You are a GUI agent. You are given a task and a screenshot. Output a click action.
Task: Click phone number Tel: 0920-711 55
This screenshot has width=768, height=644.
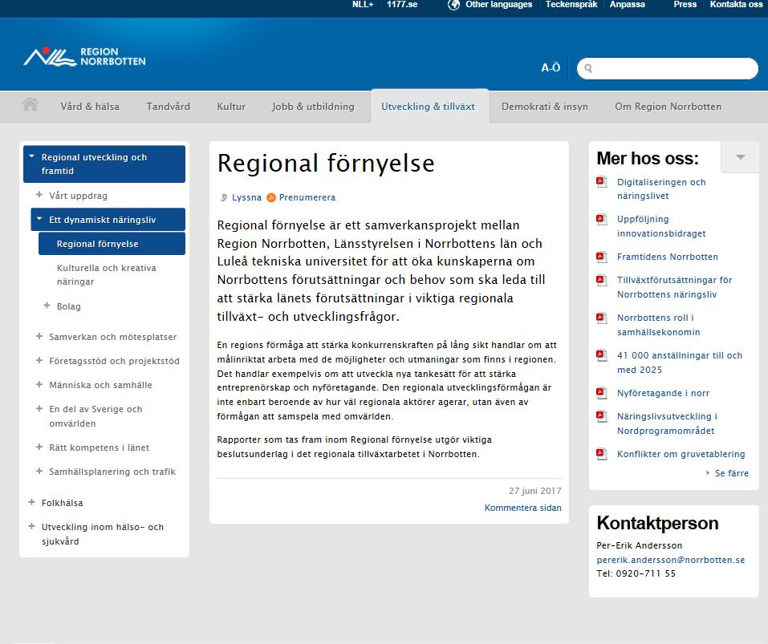636,573
